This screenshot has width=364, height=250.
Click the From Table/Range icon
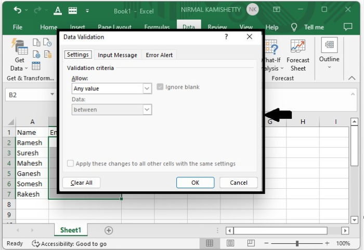click(36, 66)
